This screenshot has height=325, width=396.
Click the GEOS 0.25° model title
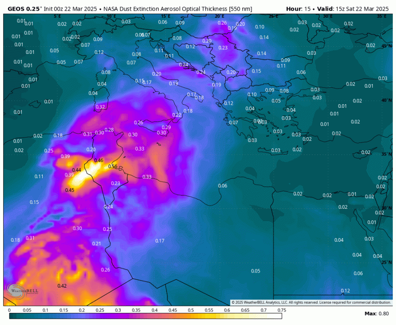click(x=25, y=8)
